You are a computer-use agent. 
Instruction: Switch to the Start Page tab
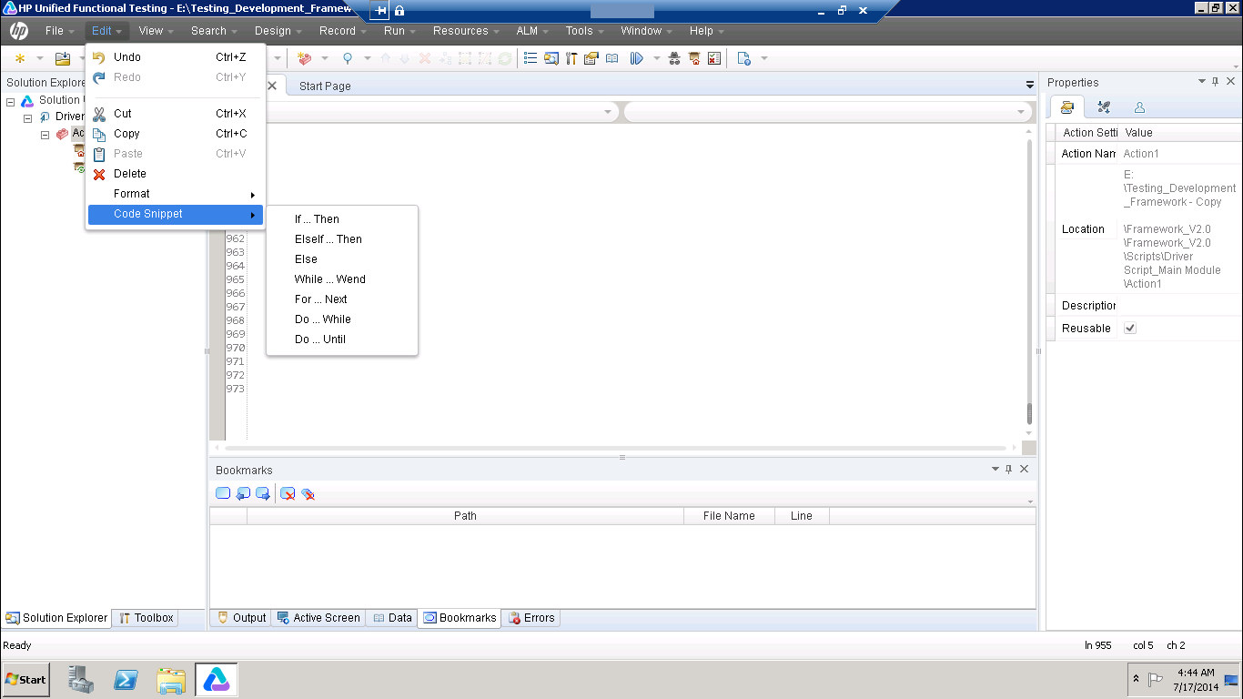click(325, 86)
